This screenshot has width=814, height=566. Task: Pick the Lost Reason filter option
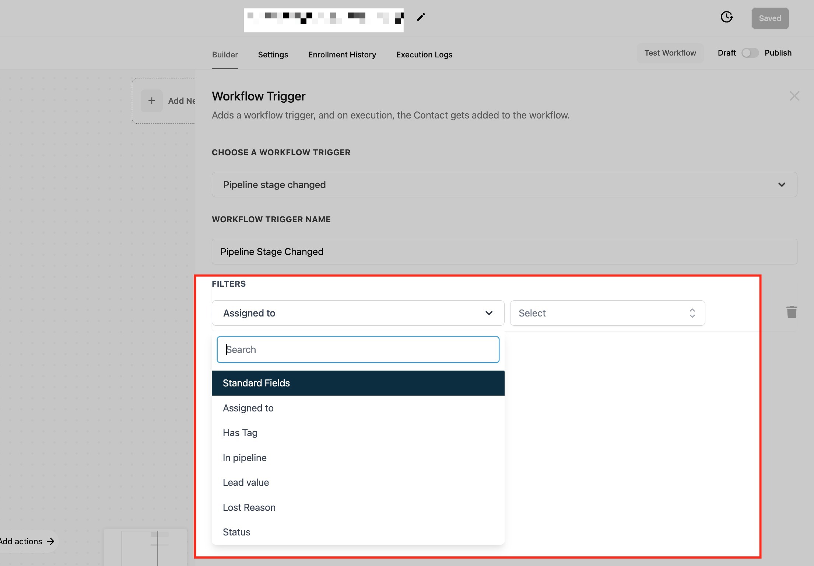coord(249,507)
